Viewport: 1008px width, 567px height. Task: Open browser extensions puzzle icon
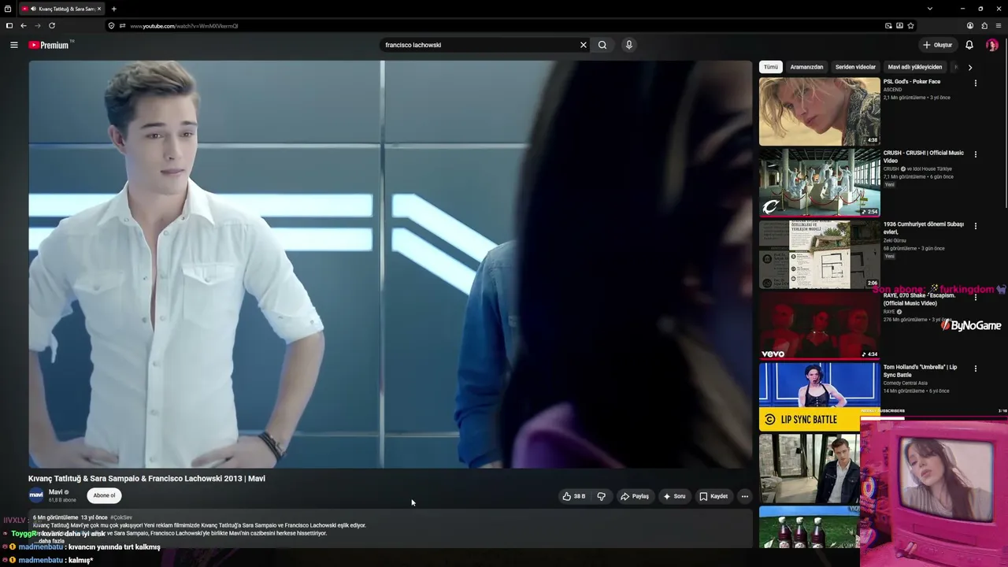[984, 26]
